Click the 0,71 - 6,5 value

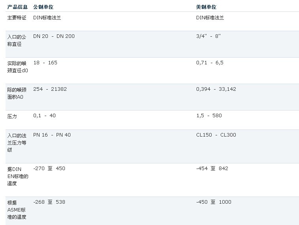(210, 63)
